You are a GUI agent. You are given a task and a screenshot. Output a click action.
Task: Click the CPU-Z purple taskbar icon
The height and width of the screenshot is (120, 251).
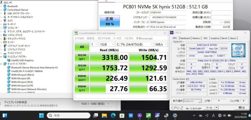[140, 115]
